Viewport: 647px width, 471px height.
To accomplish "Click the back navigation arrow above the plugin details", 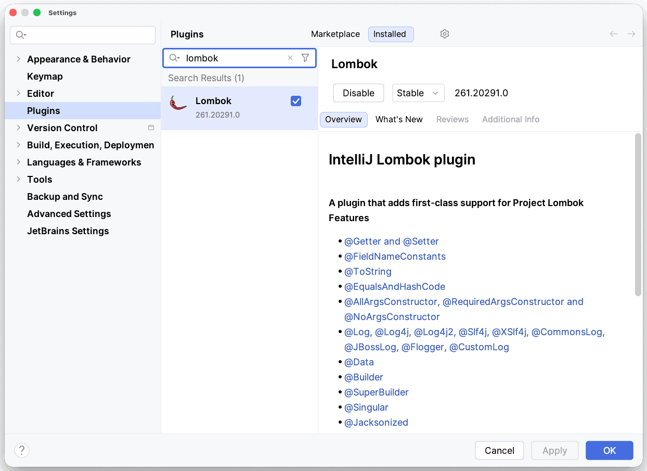I will [613, 33].
